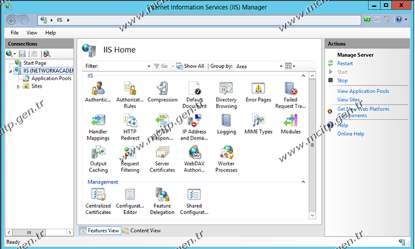Click the Save icon in Connections toolbar
Screen dimensions: 415x249
[22, 54]
